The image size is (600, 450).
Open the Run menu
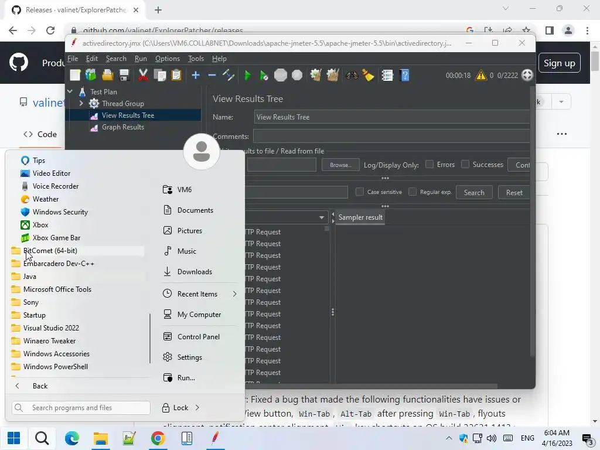141,59
